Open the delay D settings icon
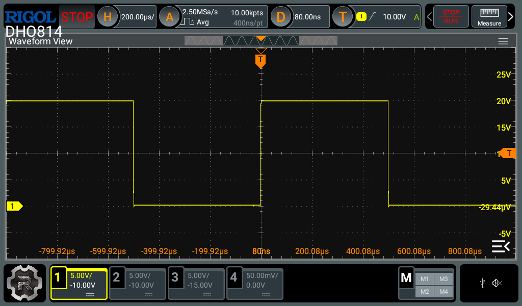Image resolution: width=522 pixels, height=306 pixels. (280, 17)
